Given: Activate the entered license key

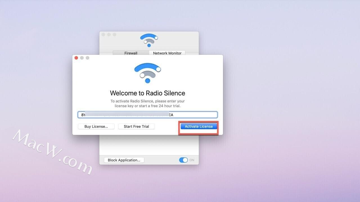Looking at the screenshot, I should [199, 127].
